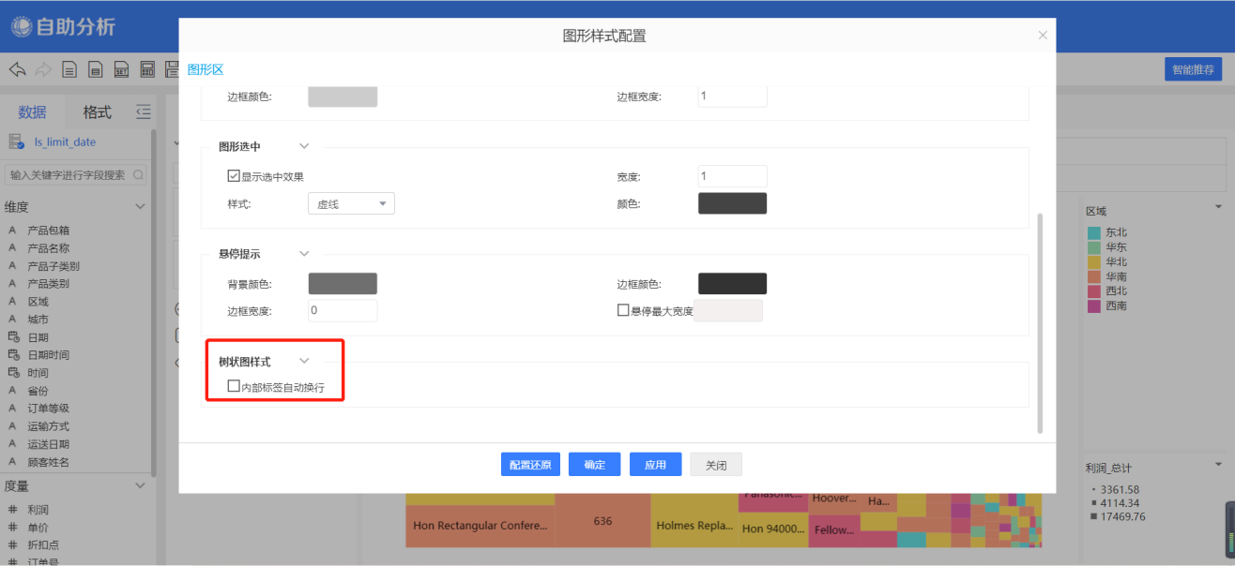Pick the 悬停提示 边框颜色 swatch
The width and height of the screenshot is (1235, 566).
click(732, 284)
